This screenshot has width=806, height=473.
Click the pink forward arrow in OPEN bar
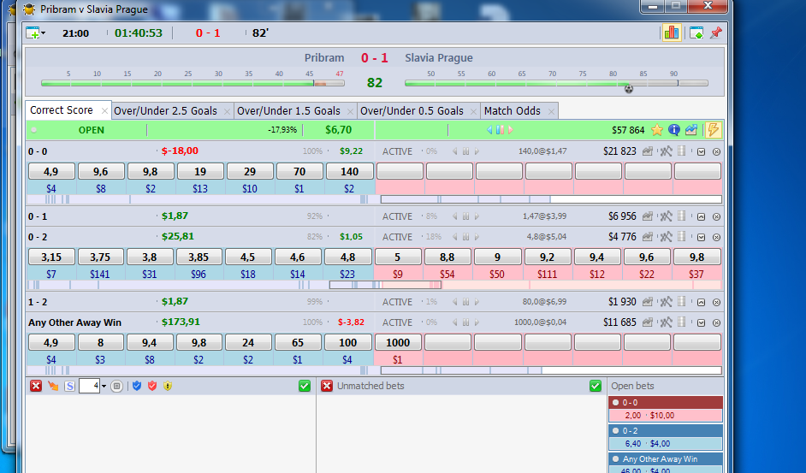coord(511,130)
